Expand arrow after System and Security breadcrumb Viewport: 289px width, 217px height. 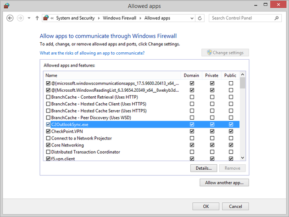pos(99,18)
